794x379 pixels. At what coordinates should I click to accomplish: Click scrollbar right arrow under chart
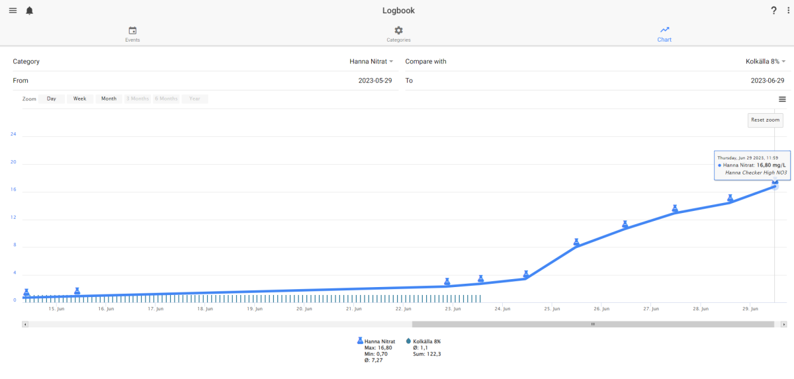pyautogui.click(x=784, y=324)
